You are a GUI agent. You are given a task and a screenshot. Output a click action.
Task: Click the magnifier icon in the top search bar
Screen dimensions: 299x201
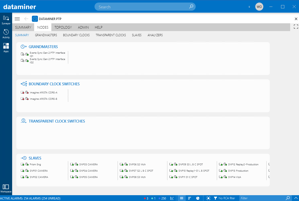coord(191,7)
